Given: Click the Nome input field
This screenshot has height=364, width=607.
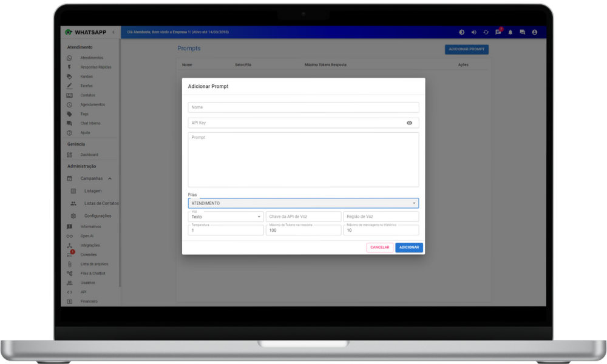Looking at the screenshot, I should [303, 107].
